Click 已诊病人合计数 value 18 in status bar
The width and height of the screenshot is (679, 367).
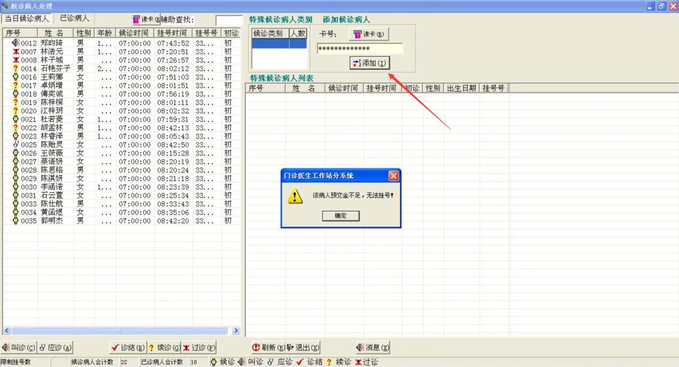[x=194, y=362]
